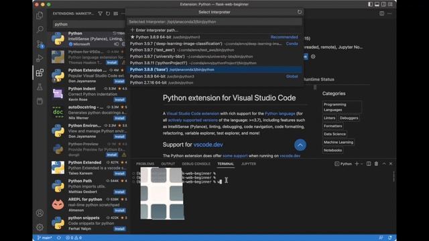Maximize the panel with up chevron
The image size is (429, 241).
[x=384, y=163]
